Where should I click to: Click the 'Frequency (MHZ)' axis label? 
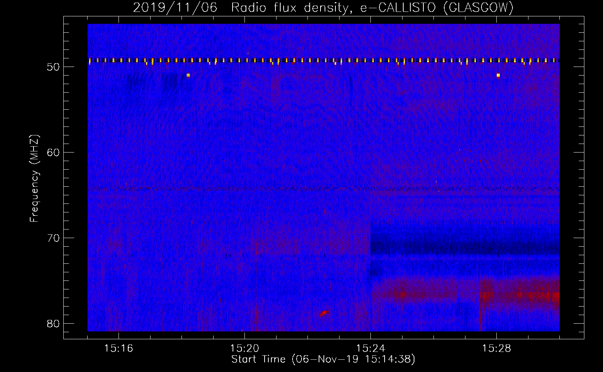click(34, 179)
